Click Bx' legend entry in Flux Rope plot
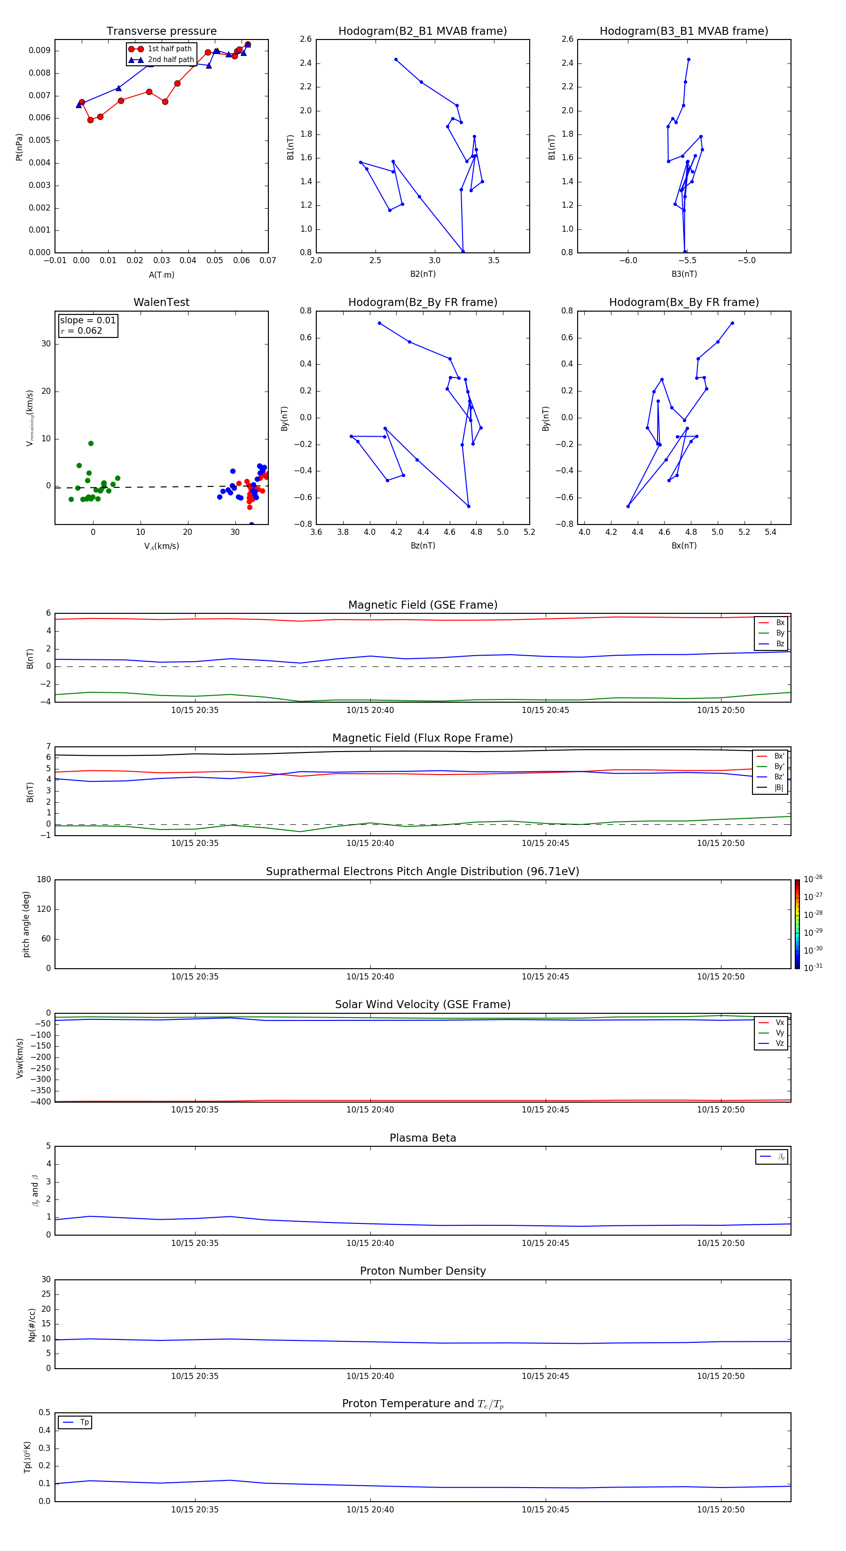The image size is (846, 1551). click(x=771, y=756)
